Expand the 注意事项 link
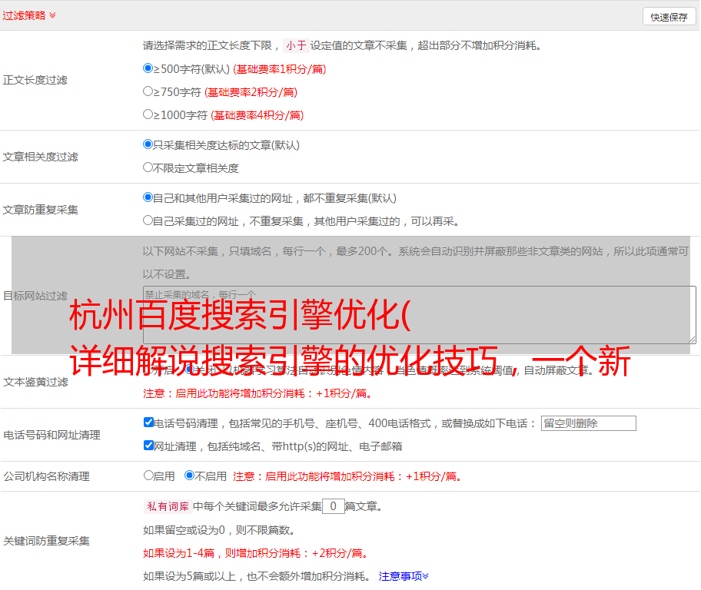 [x=404, y=576]
